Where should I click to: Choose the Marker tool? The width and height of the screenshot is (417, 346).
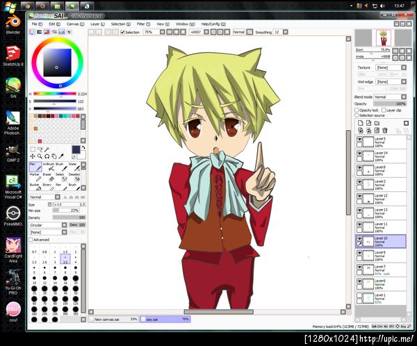[35, 177]
